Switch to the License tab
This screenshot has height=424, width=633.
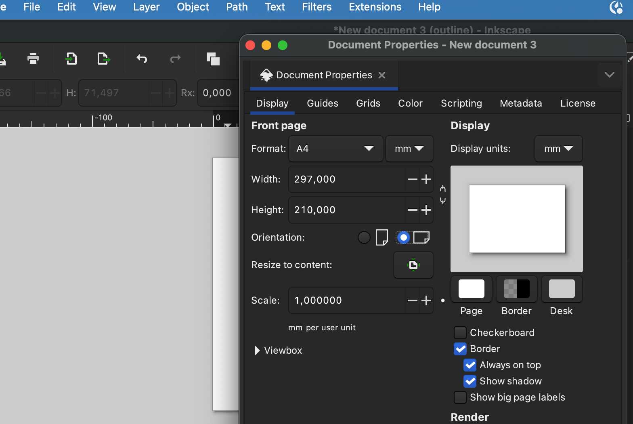578,103
